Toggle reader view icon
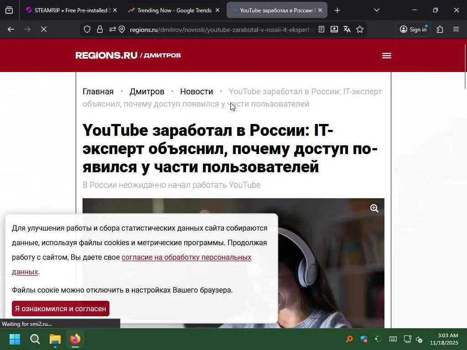 click(322, 30)
